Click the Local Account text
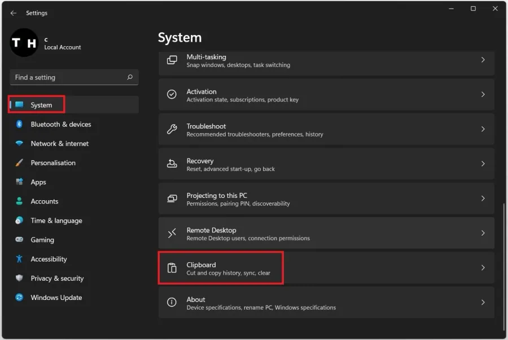This screenshot has height=340, width=508. (63, 47)
